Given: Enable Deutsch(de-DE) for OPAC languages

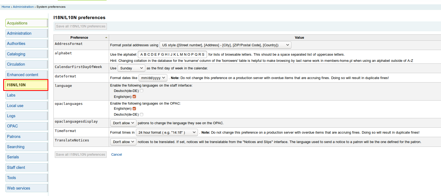Looking at the screenshot, I should (142, 115).
